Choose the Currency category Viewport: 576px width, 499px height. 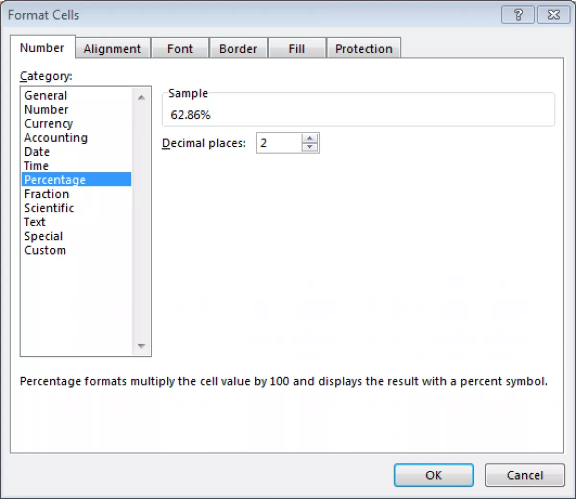[x=76, y=124]
